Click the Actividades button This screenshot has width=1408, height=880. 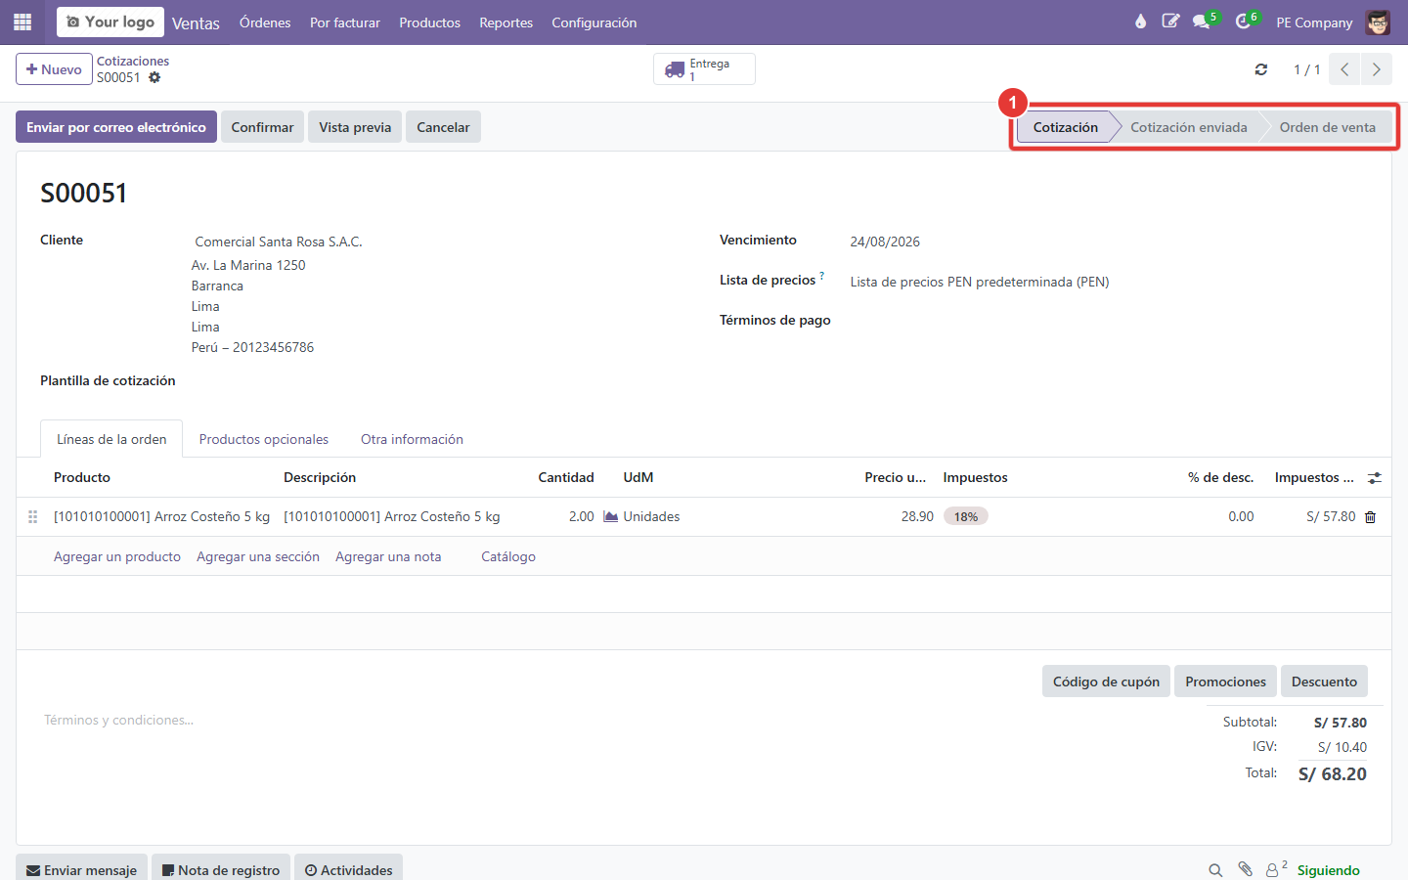(x=348, y=869)
